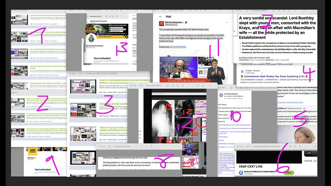Click sidebar icon in inner Screenshot 2023 toolbar
Viewport: 331px width, 186px height.
(87, 16)
